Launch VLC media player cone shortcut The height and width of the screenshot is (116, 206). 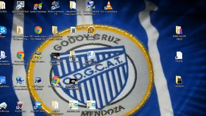[109, 5]
